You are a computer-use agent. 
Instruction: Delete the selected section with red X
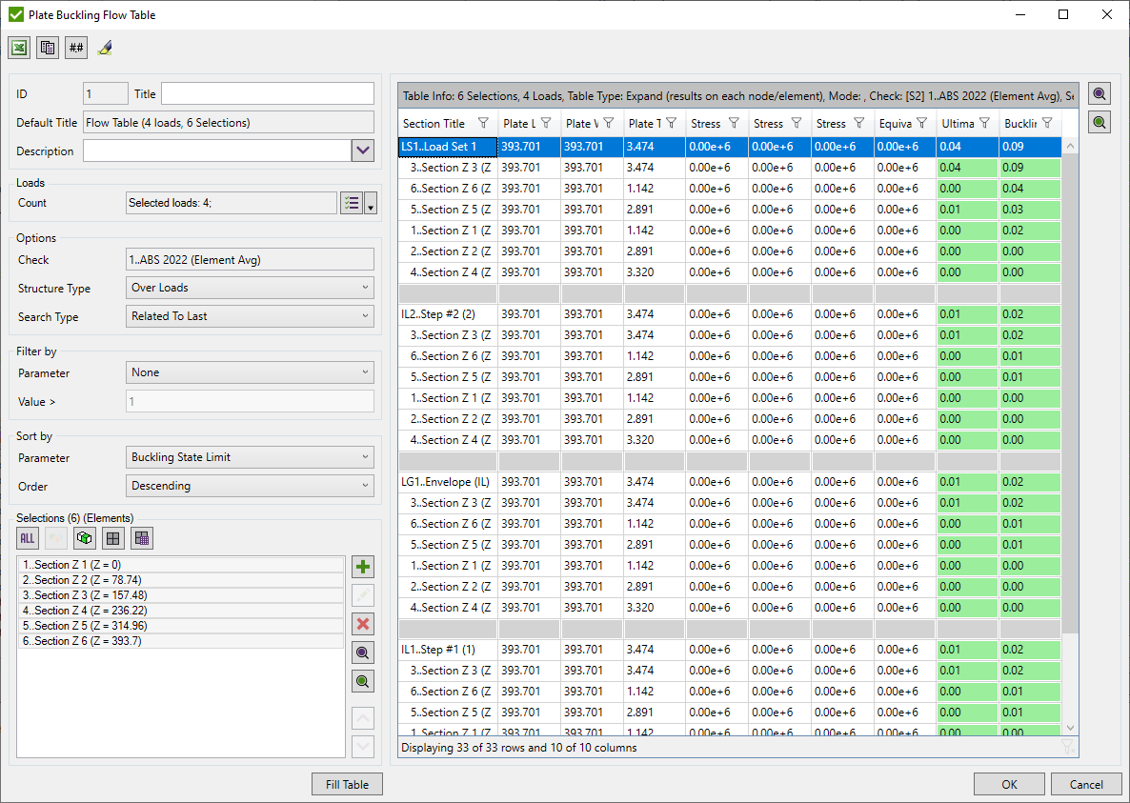pos(362,623)
